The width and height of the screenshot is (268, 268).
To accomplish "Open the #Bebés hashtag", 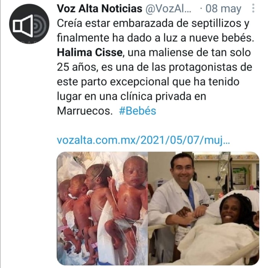I will coord(137,111).
